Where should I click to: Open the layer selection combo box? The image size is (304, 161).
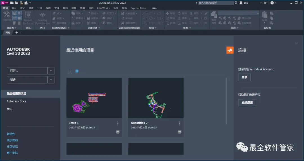click(x=238, y=13)
